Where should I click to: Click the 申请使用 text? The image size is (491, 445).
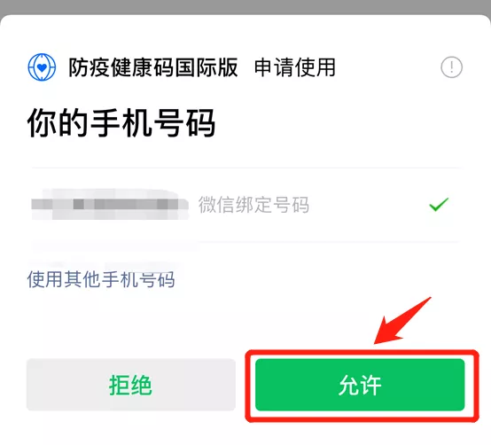click(295, 67)
